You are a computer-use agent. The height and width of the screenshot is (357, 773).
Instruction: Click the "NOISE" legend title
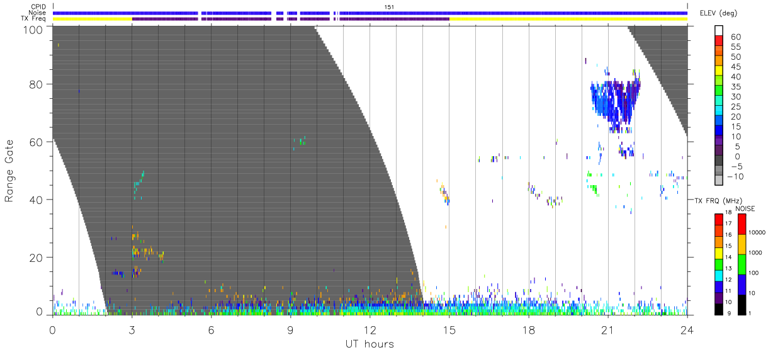click(745, 208)
